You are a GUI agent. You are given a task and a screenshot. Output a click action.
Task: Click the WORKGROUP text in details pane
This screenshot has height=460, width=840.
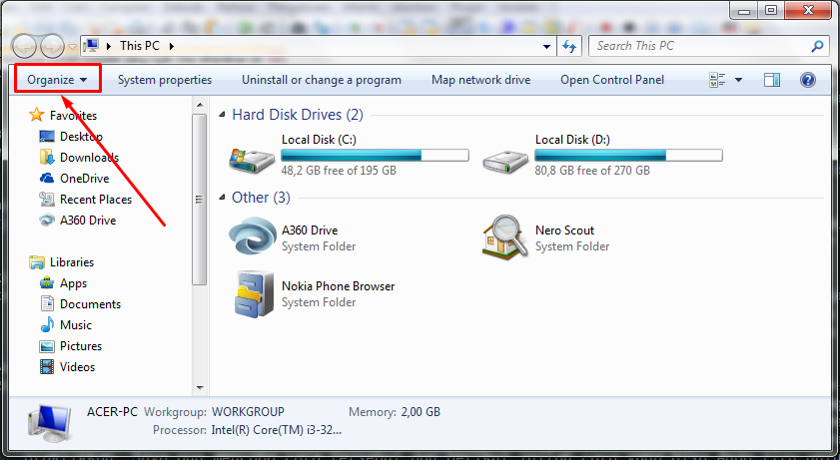point(248,412)
